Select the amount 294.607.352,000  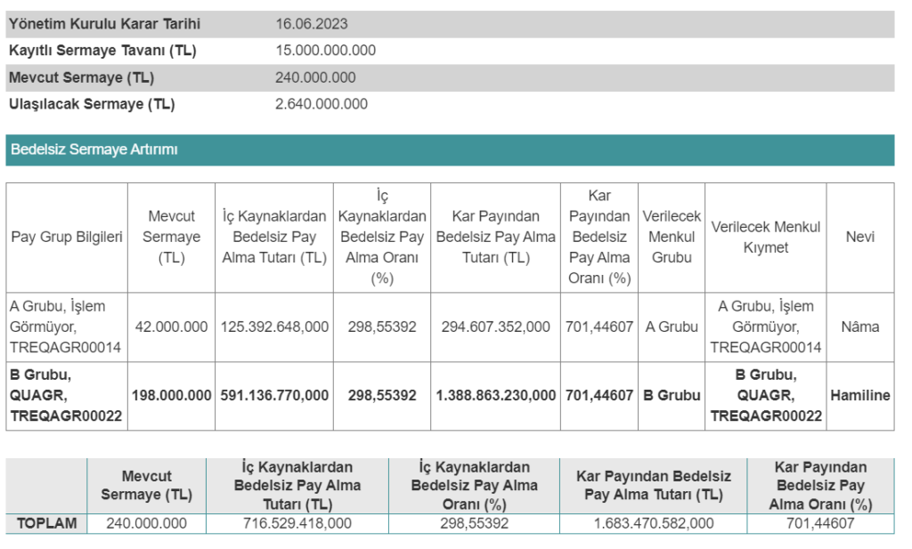[x=495, y=327]
